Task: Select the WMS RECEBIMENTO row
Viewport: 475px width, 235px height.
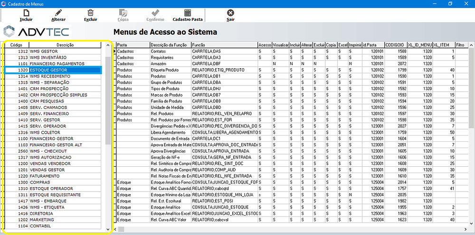Action: pyautogui.click(x=53, y=76)
